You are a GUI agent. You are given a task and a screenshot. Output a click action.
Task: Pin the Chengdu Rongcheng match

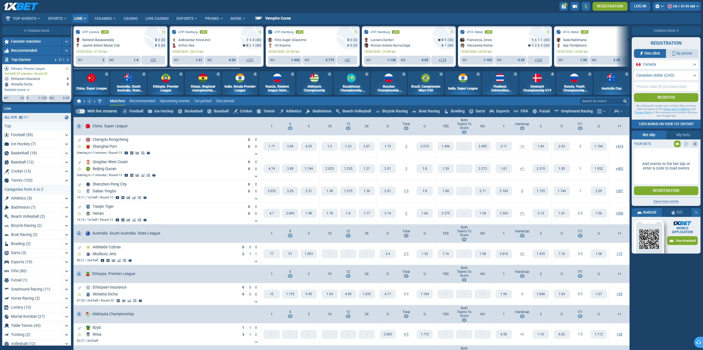pyautogui.click(x=79, y=140)
